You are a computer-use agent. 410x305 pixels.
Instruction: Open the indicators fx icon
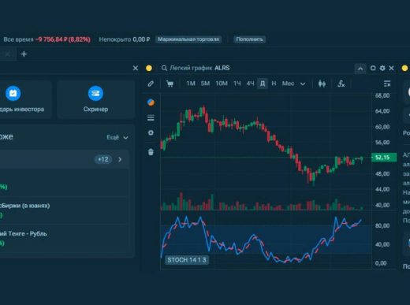[341, 84]
